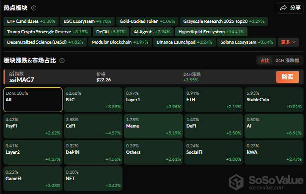Switch to 24H 涨跌幅 view
Viewport: 306px width, 194px height.
tap(287, 61)
